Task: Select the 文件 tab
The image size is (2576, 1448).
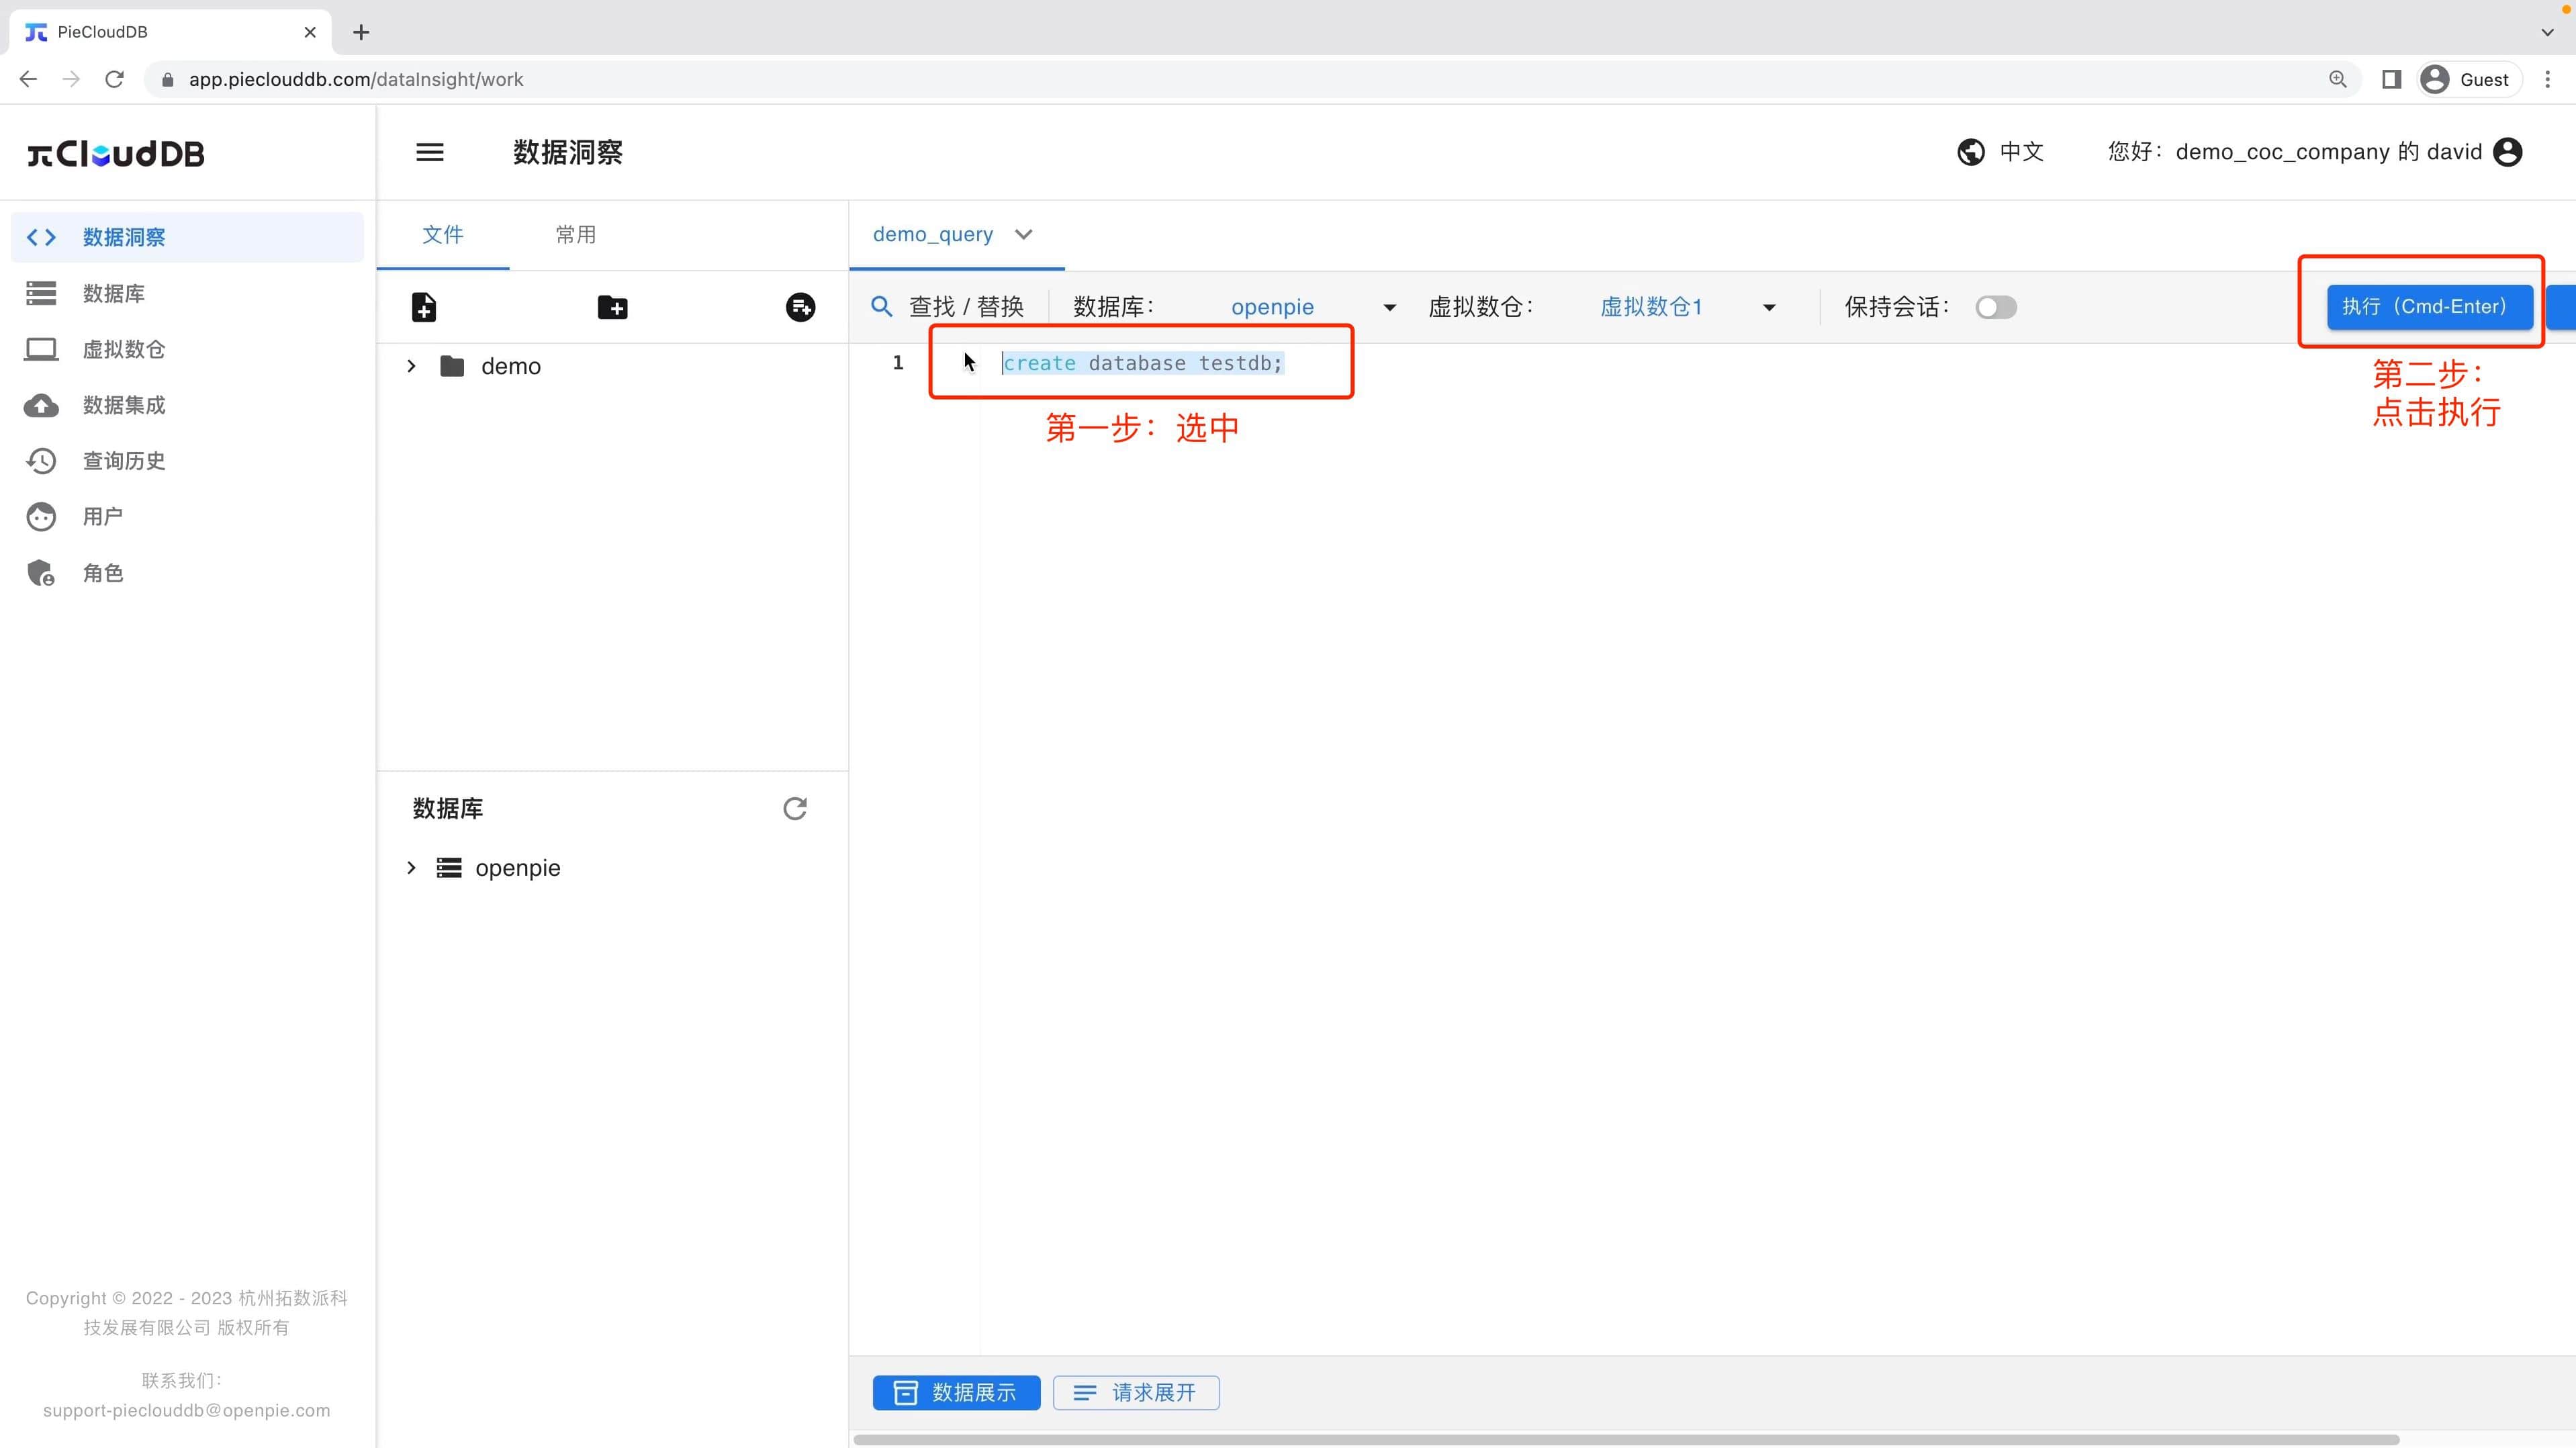Action: point(443,235)
